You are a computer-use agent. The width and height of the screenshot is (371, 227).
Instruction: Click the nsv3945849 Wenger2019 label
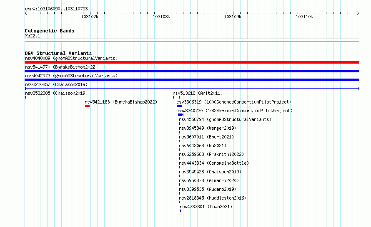click(x=208, y=128)
